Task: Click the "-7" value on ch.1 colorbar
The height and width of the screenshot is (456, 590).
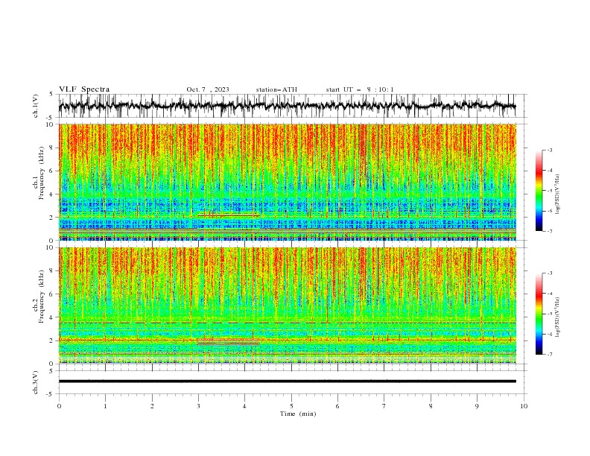Action: tap(549, 231)
